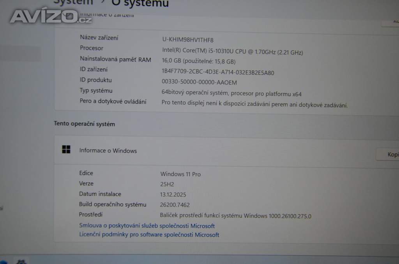Click the OS build number 26200.7462
The image size is (399, 264).
click(175, 205)
